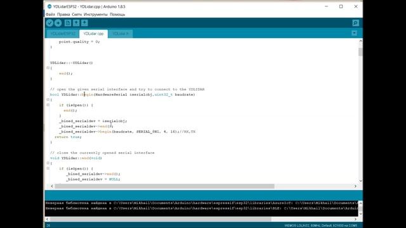The image size is (406, 228).
Task: Open the Помощь menu
Action: point(117,15)
